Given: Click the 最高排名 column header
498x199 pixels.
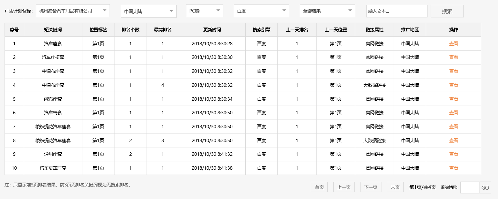Looking at the screenshot, I should (x=163, y=30).
